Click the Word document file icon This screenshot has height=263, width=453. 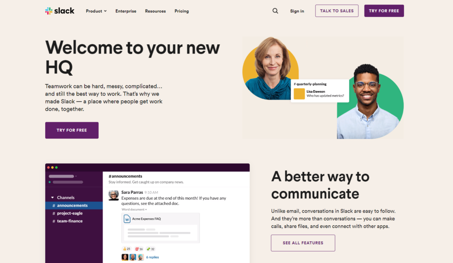pyautogui.click(x=127, y=219)
